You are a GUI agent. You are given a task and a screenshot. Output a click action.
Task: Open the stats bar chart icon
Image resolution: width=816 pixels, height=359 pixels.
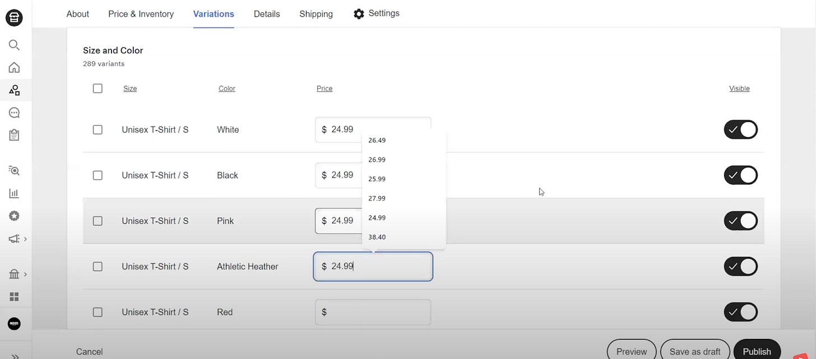tap(14, 194)
